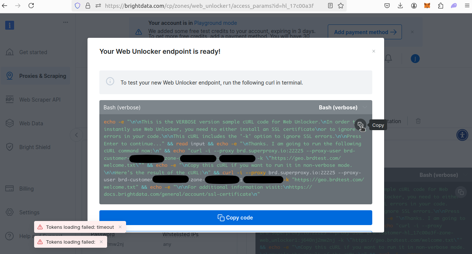472x254 pixels.
Task: Go back with the browser back arrow
Action: [x=5, y=6]
